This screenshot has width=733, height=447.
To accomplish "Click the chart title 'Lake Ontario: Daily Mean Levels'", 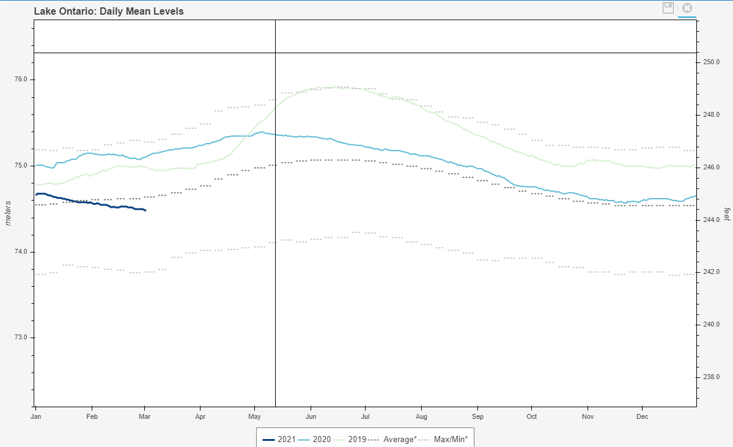I will coord(108,11).
